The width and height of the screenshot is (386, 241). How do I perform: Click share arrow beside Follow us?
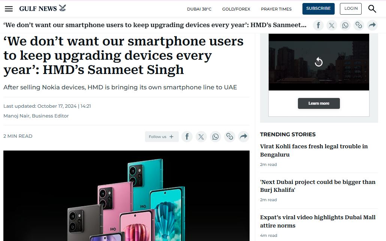pos(244,137)
